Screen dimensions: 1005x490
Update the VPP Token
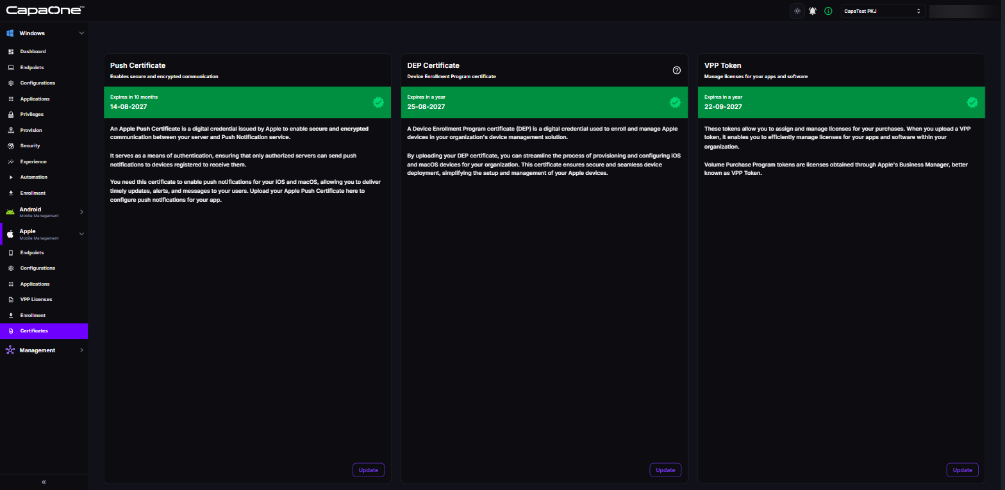coord(963,470)
